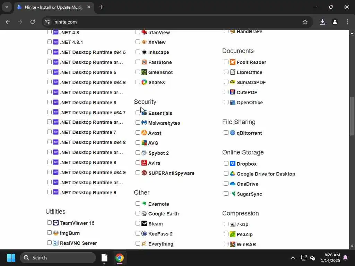Click the Avast orange logo icon
This screenshot has height=266, width=355.
click(144, 133)
